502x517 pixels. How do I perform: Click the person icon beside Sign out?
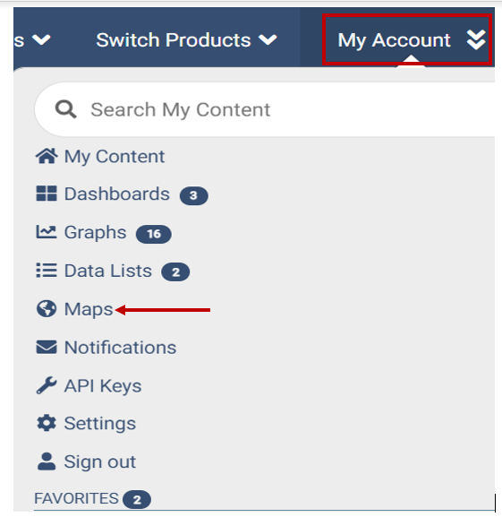(x=47, y=461)
